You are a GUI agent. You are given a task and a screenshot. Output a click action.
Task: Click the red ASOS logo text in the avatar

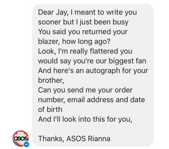coord(21,138)
